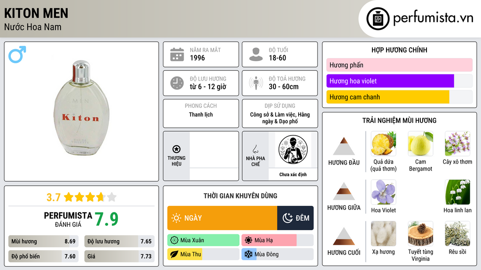Open the Tuyết tùng Virginia note image
Viewport: 481px width, 270px height.
420,234
